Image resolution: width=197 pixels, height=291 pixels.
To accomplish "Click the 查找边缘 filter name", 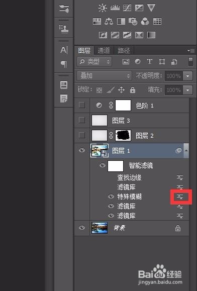I will (x=129, y=177).
